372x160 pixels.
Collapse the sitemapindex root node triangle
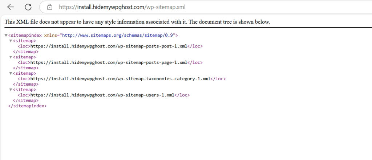click(6, 36)
